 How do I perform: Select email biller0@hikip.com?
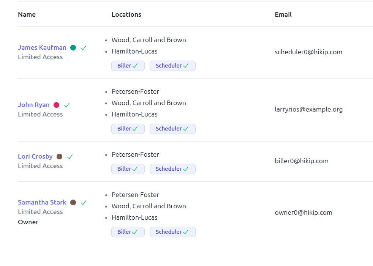(x=302, y=161)
